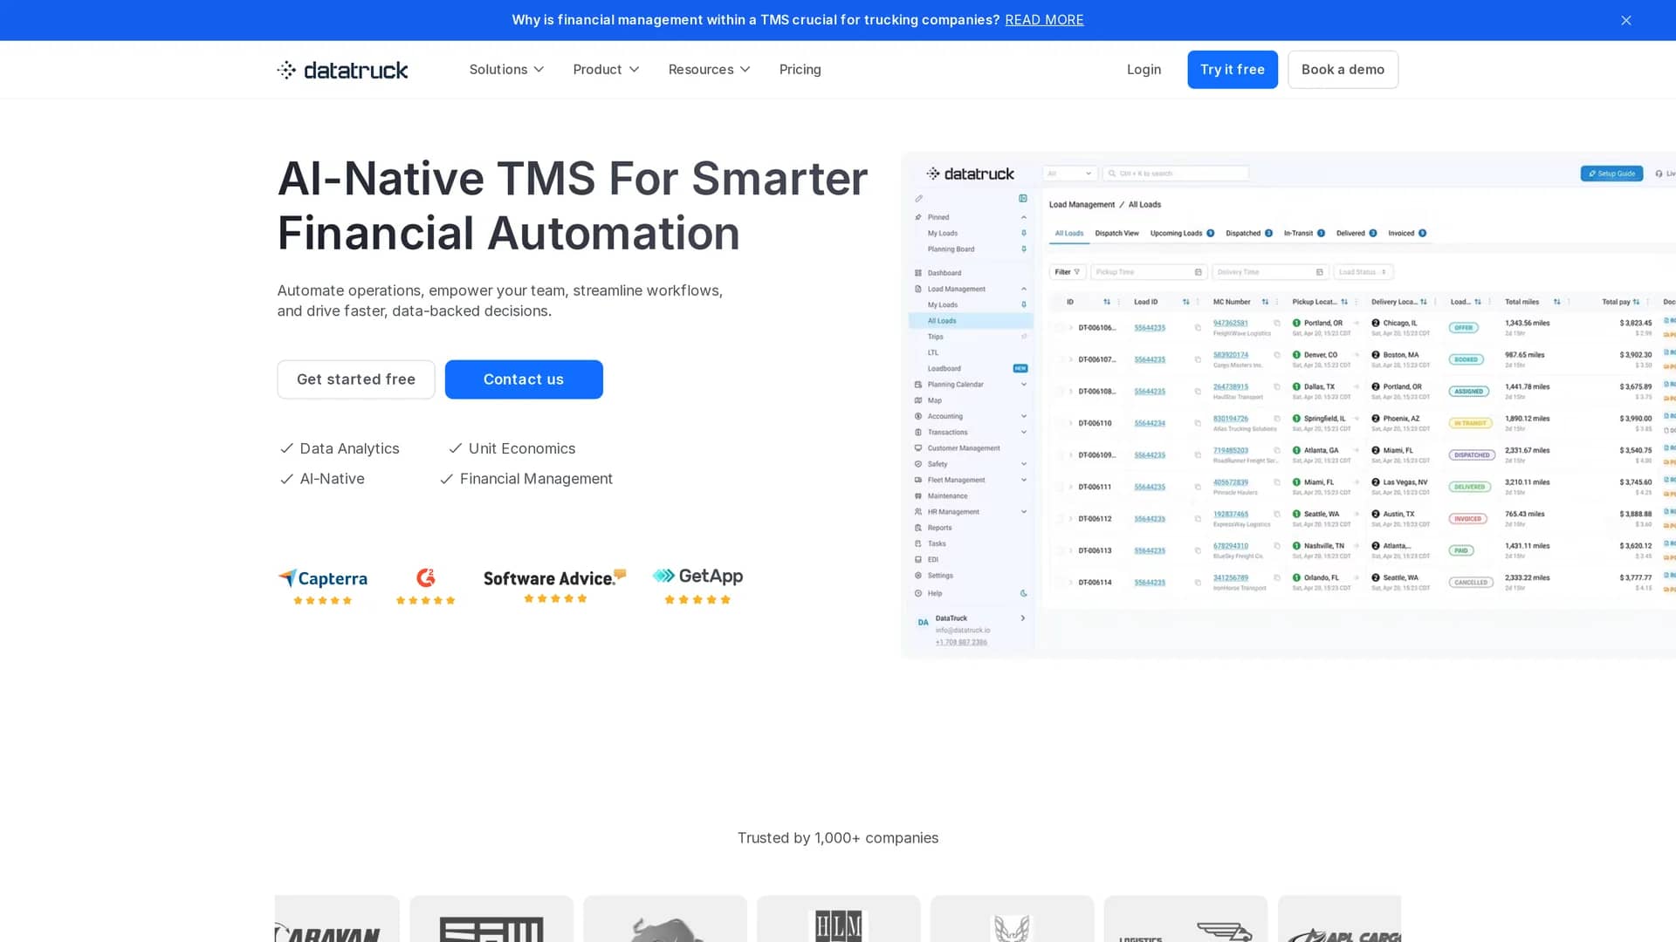Open the Customer Management sidebar icon
The width and height of the screenshot is (1676, 942).
coord(918,448)
